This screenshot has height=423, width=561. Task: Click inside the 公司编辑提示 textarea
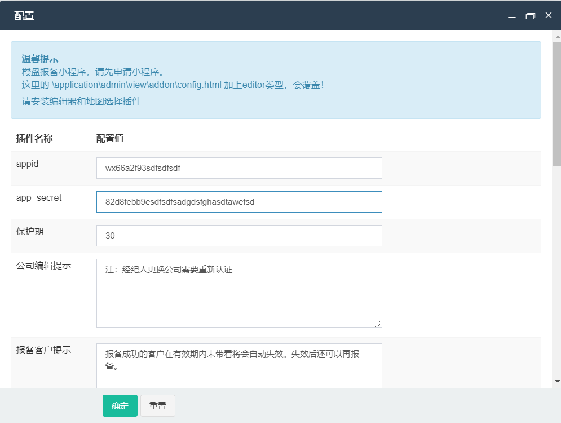[239, 293]
